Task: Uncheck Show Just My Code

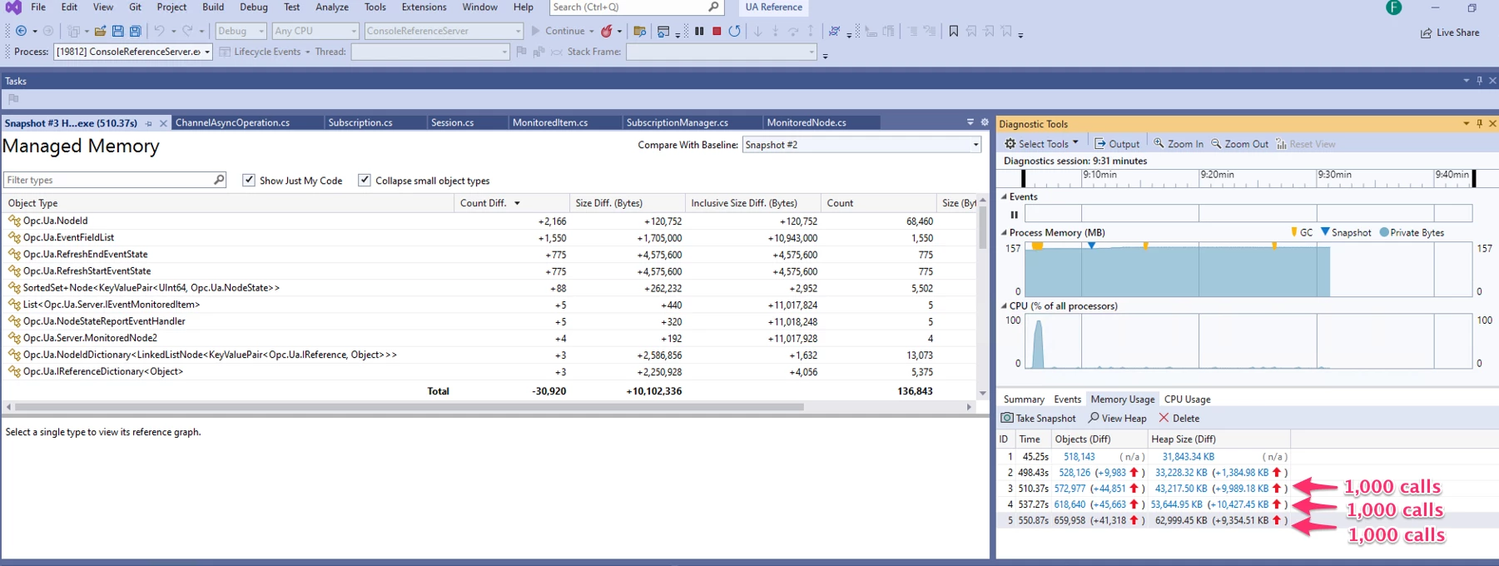Action: click(x=249, y=181)
